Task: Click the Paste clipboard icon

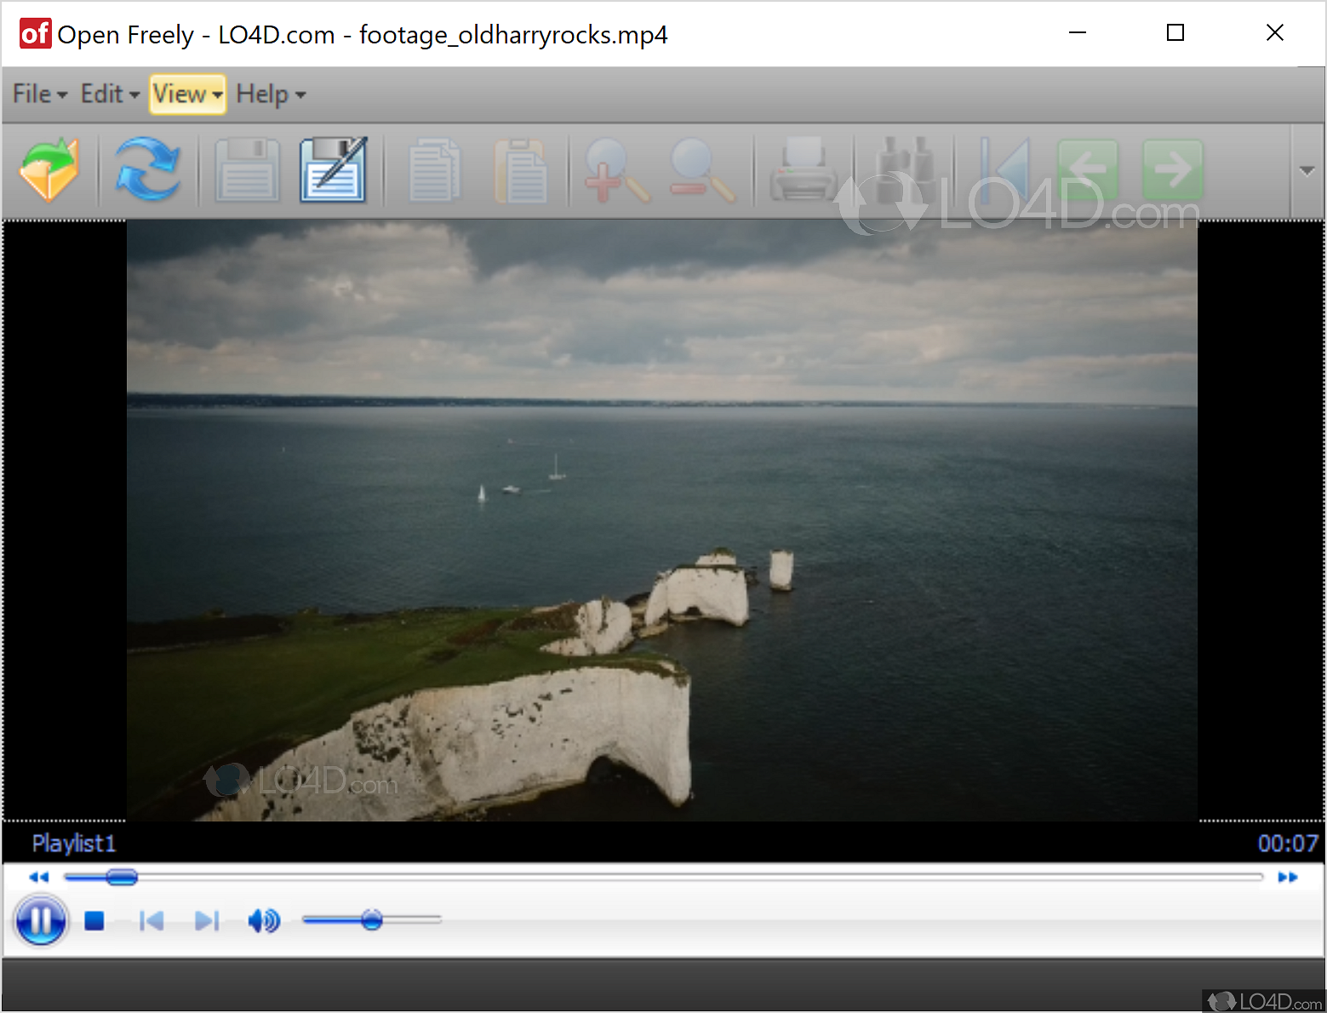Action: 522,170
